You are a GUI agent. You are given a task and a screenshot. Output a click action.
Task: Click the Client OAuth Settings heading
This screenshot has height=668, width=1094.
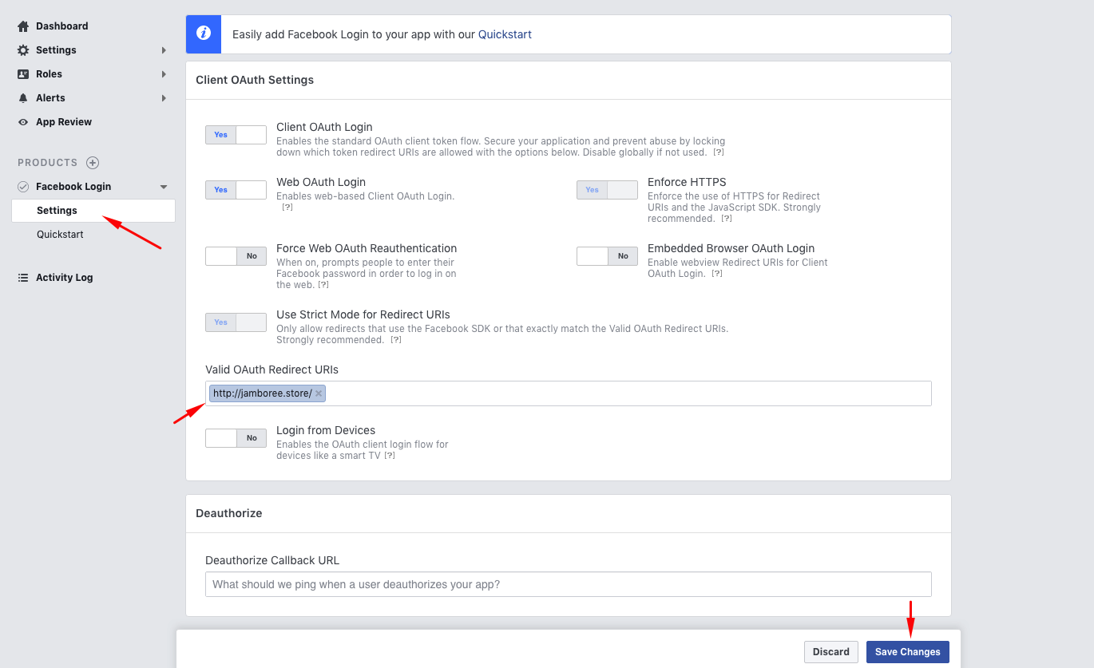[255, 80]
